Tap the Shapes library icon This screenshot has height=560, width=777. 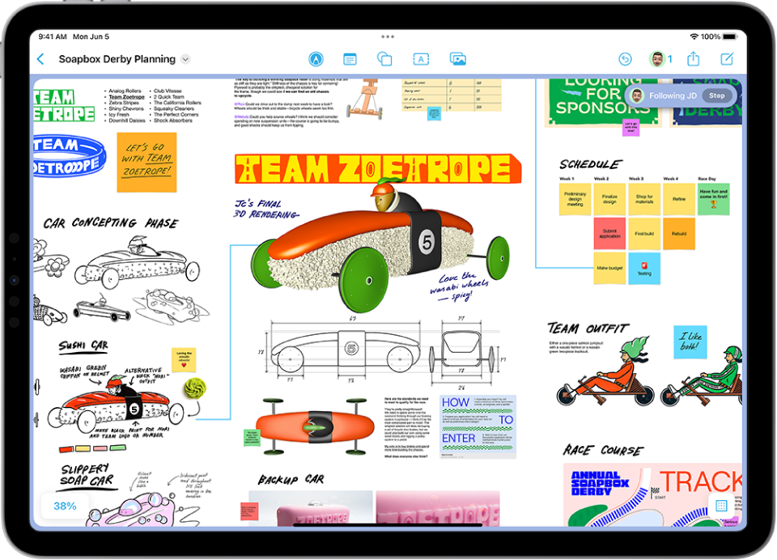coord(384,58)
